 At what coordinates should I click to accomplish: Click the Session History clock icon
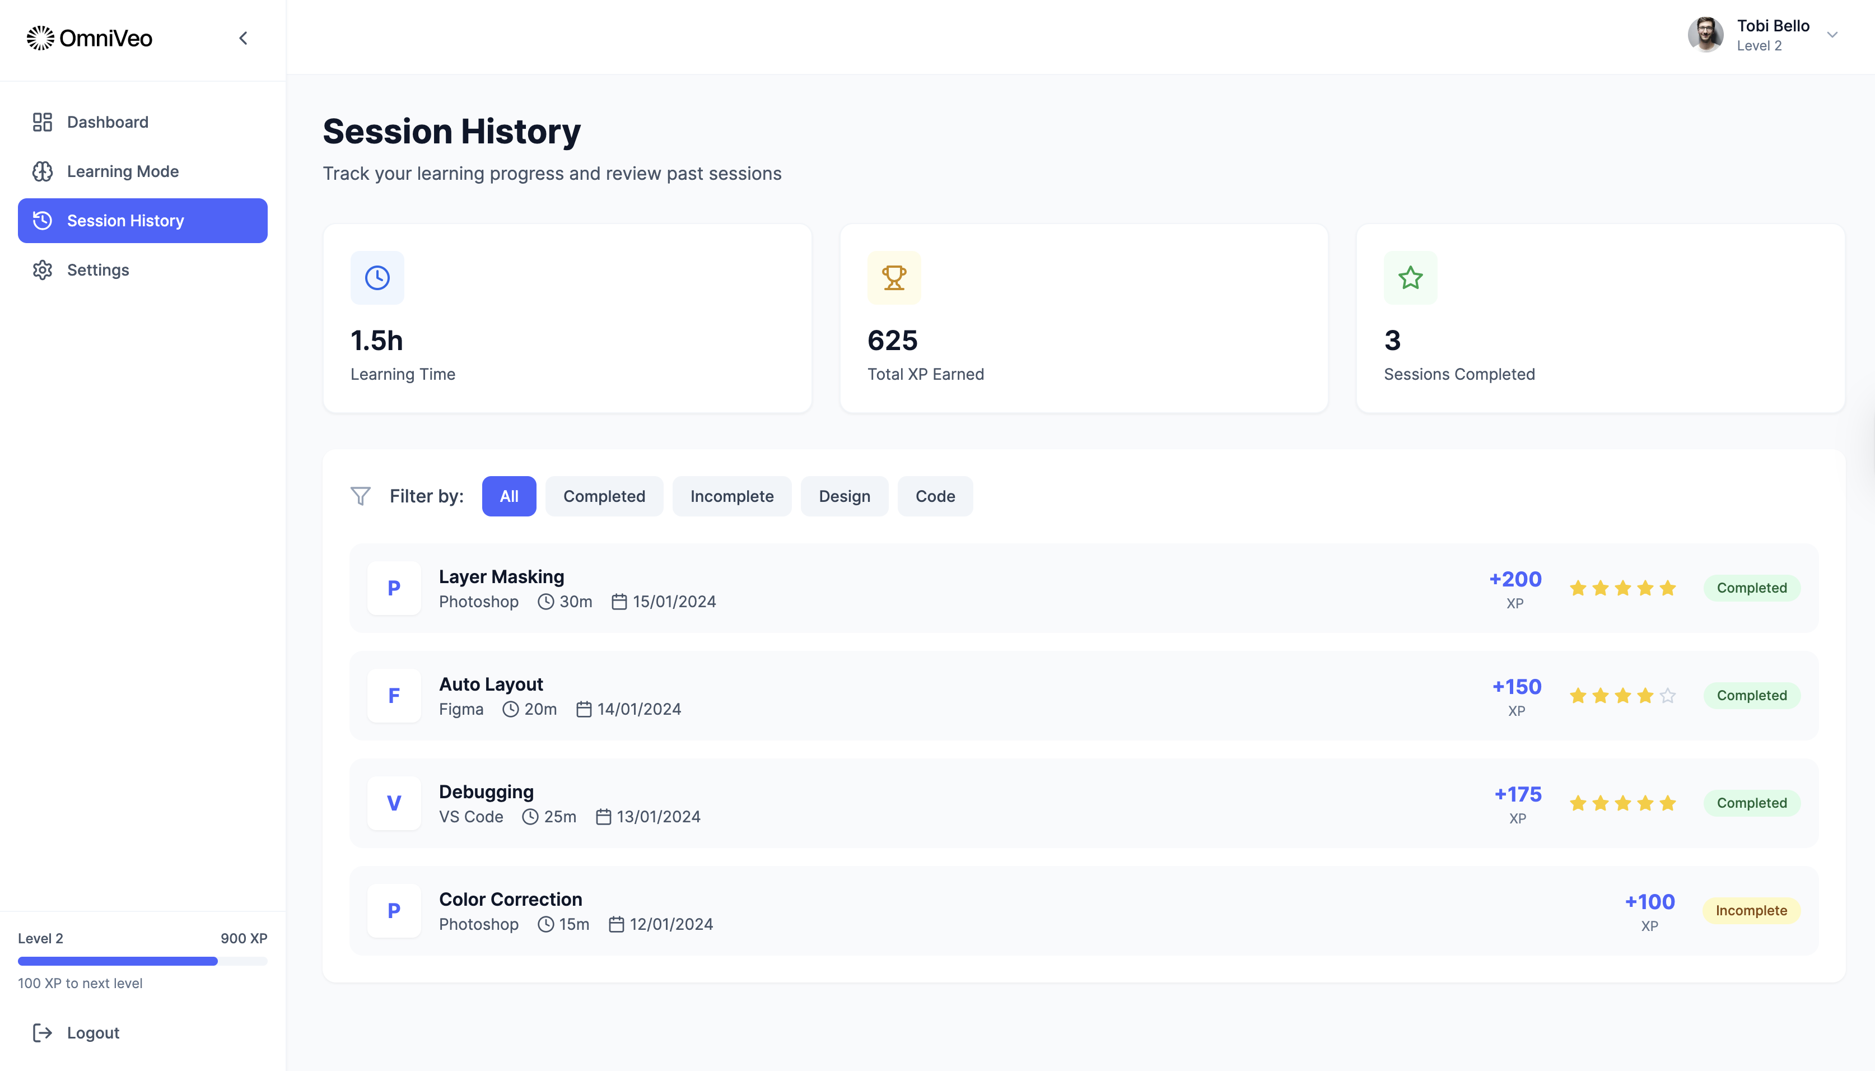pos(43,221)
